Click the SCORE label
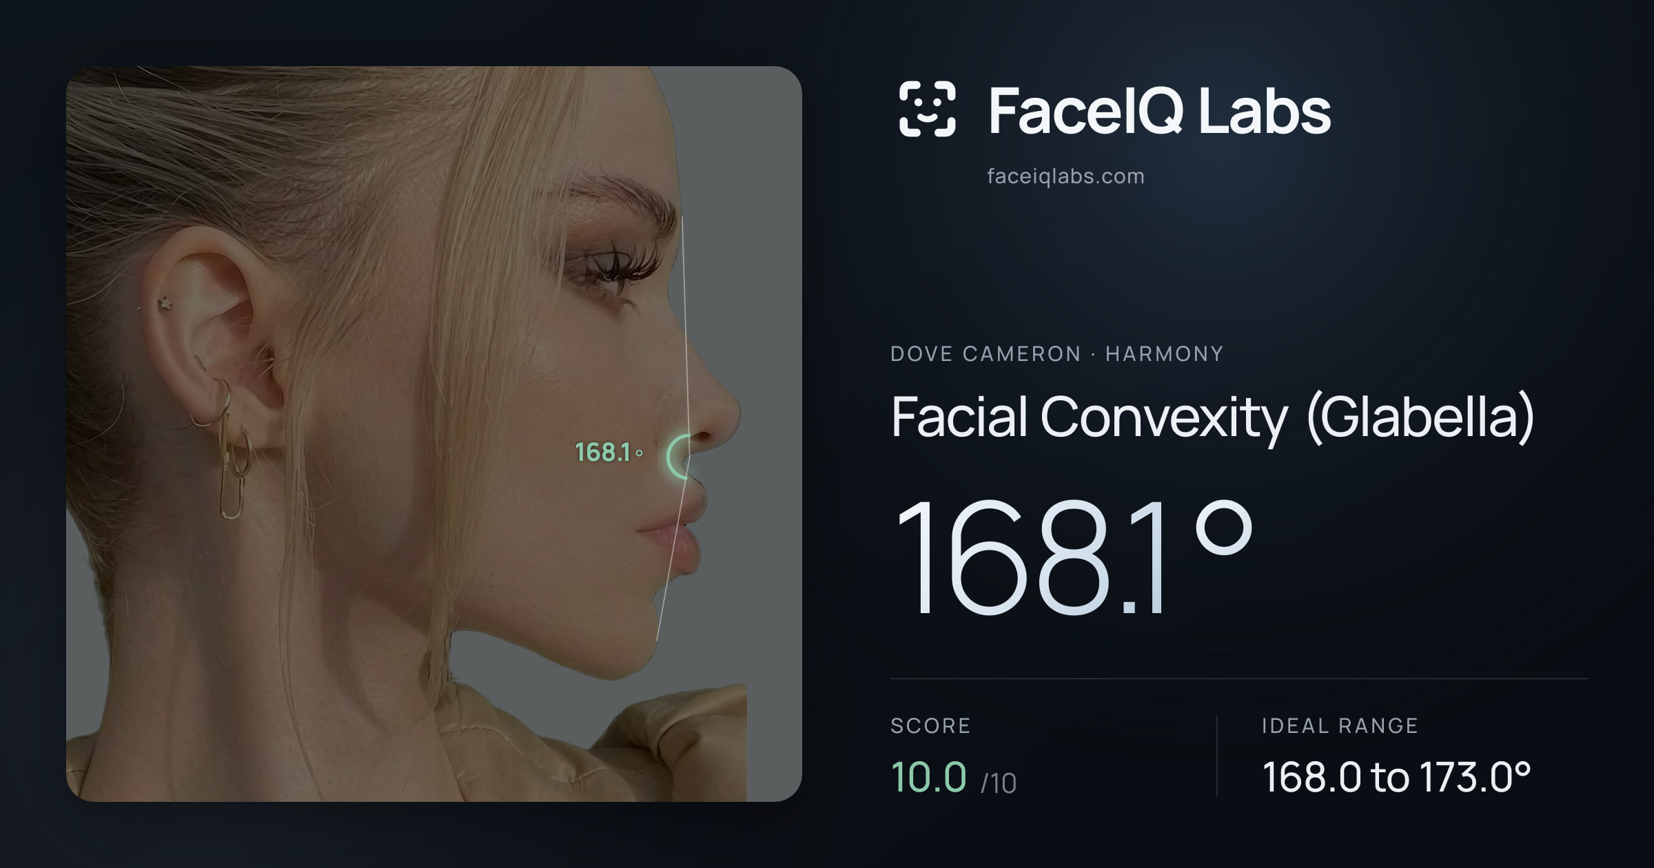1654x868 pixels. tap(930, 725)
